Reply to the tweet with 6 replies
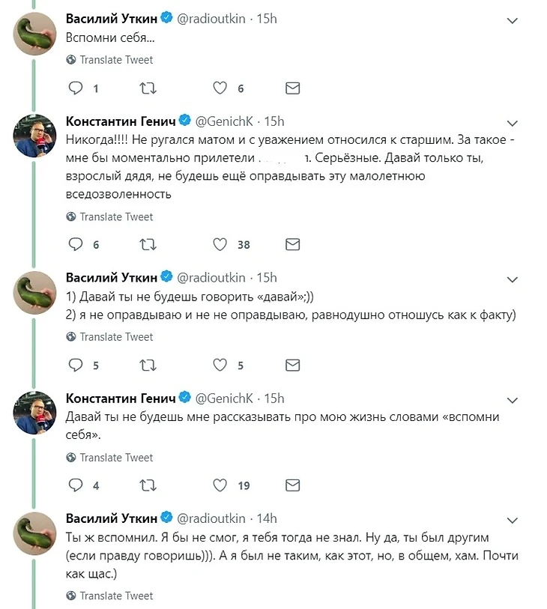547x609 pixels. point(75,244)
